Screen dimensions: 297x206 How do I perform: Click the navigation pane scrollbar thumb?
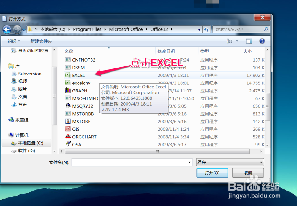(54, 96)
